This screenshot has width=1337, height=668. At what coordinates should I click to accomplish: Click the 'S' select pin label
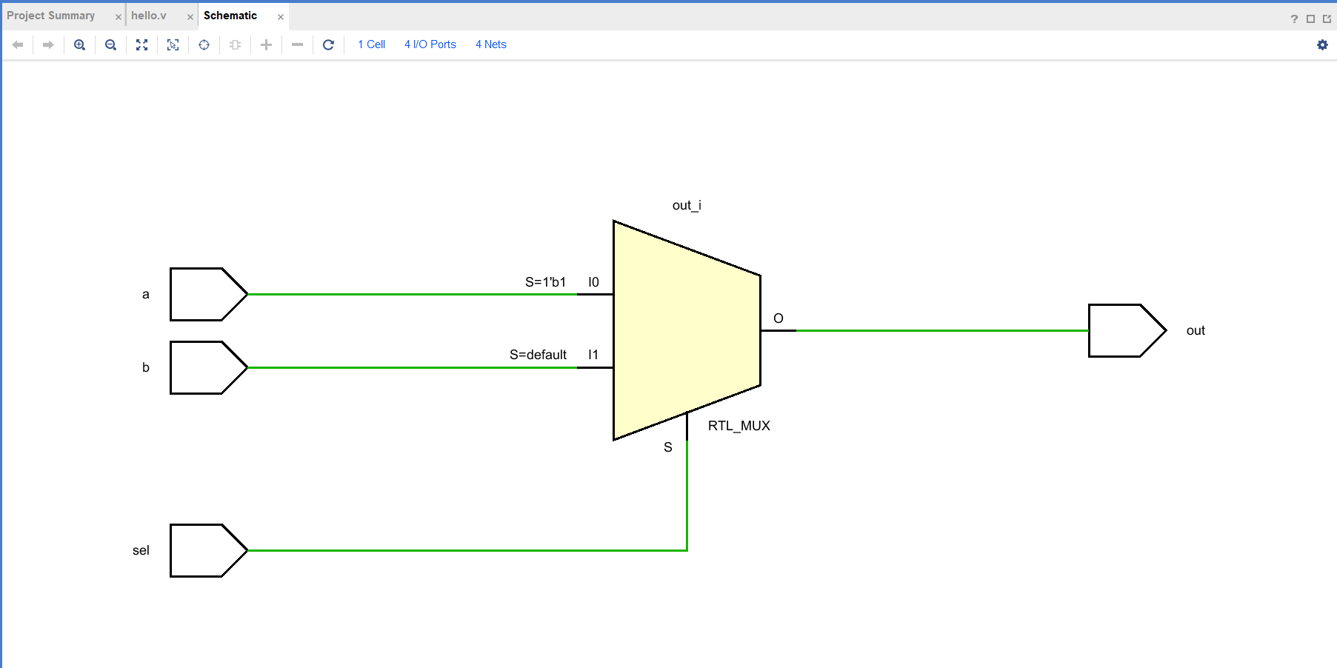pos(668,447)
